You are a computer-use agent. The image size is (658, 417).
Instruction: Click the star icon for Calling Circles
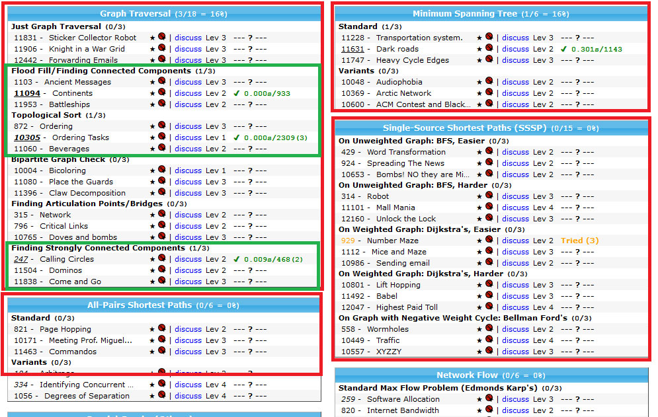(152, 259)
